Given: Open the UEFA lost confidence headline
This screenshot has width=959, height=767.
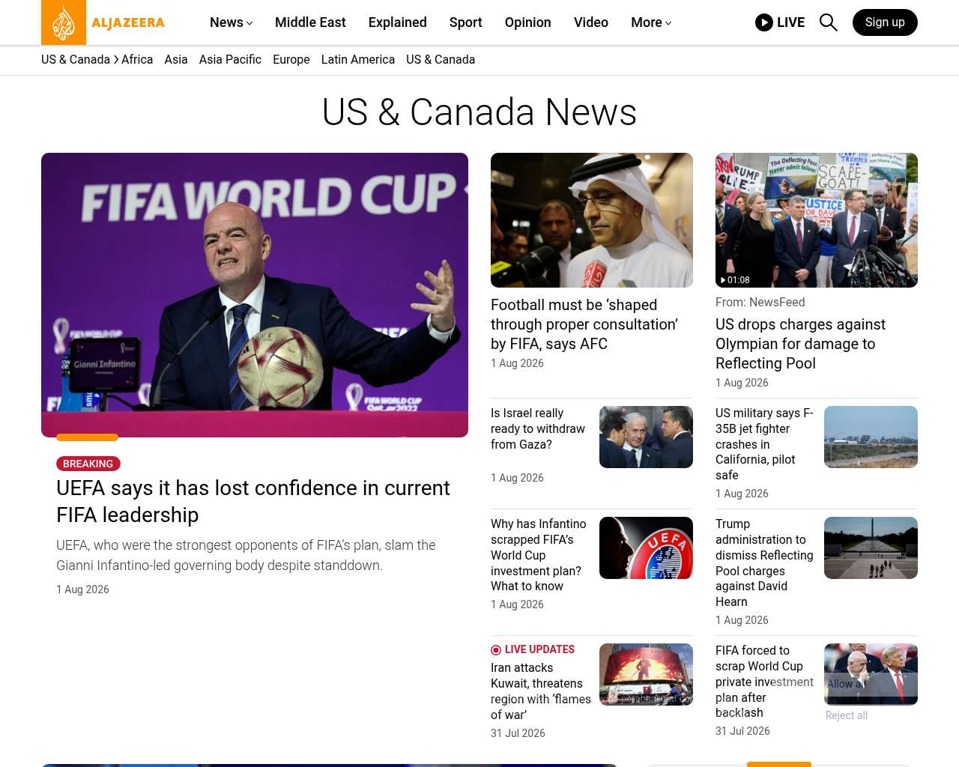Looking at the screenshot, I should coord(253,501).
